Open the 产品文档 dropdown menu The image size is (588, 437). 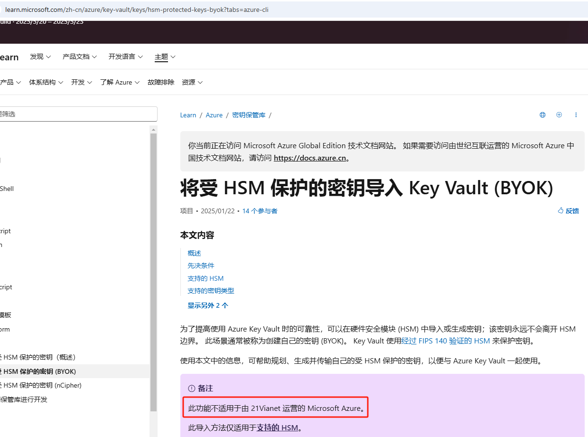pos(80,57)
